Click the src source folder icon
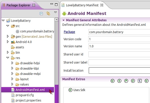 point(13,26)
